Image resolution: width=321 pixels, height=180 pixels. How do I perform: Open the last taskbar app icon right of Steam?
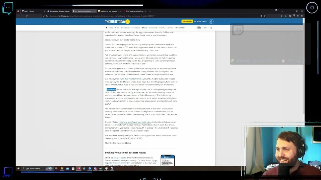point(112,168)
